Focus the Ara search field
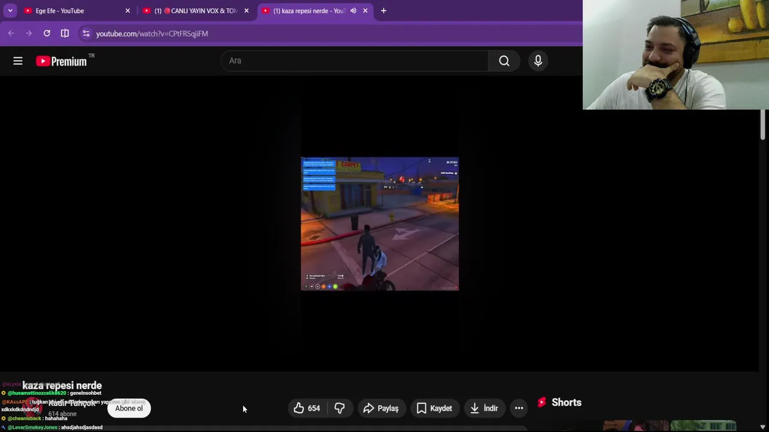Viewport: 769px width, 432px height. 354,61
